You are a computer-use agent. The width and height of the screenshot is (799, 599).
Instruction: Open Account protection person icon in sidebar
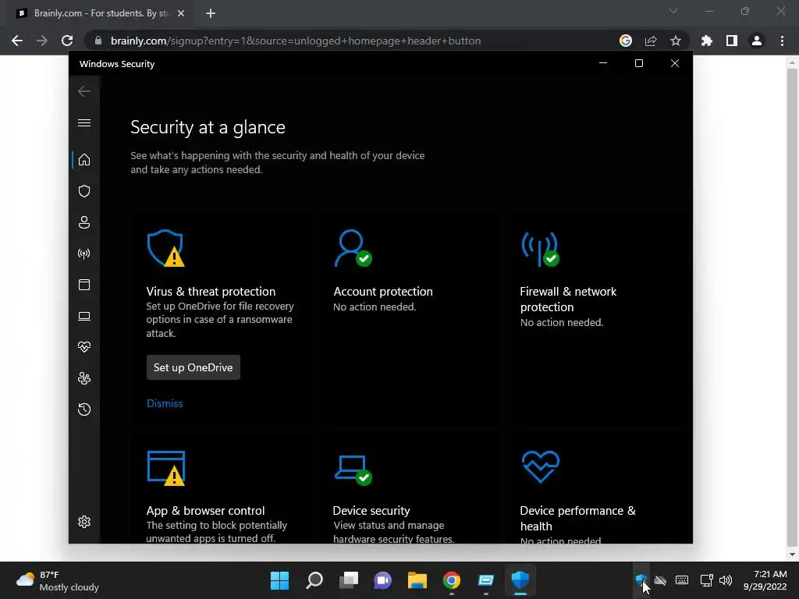84,222
